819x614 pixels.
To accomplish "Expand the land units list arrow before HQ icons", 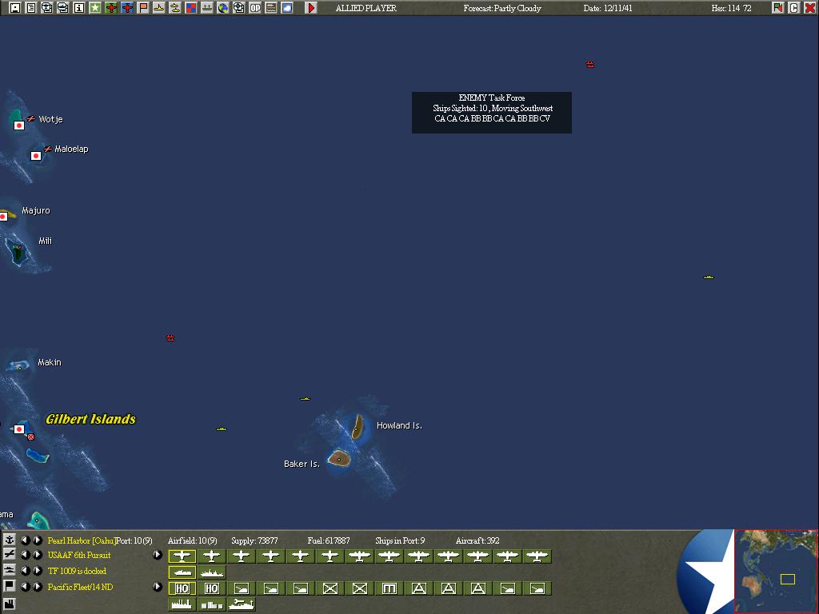I will point(158,587).
